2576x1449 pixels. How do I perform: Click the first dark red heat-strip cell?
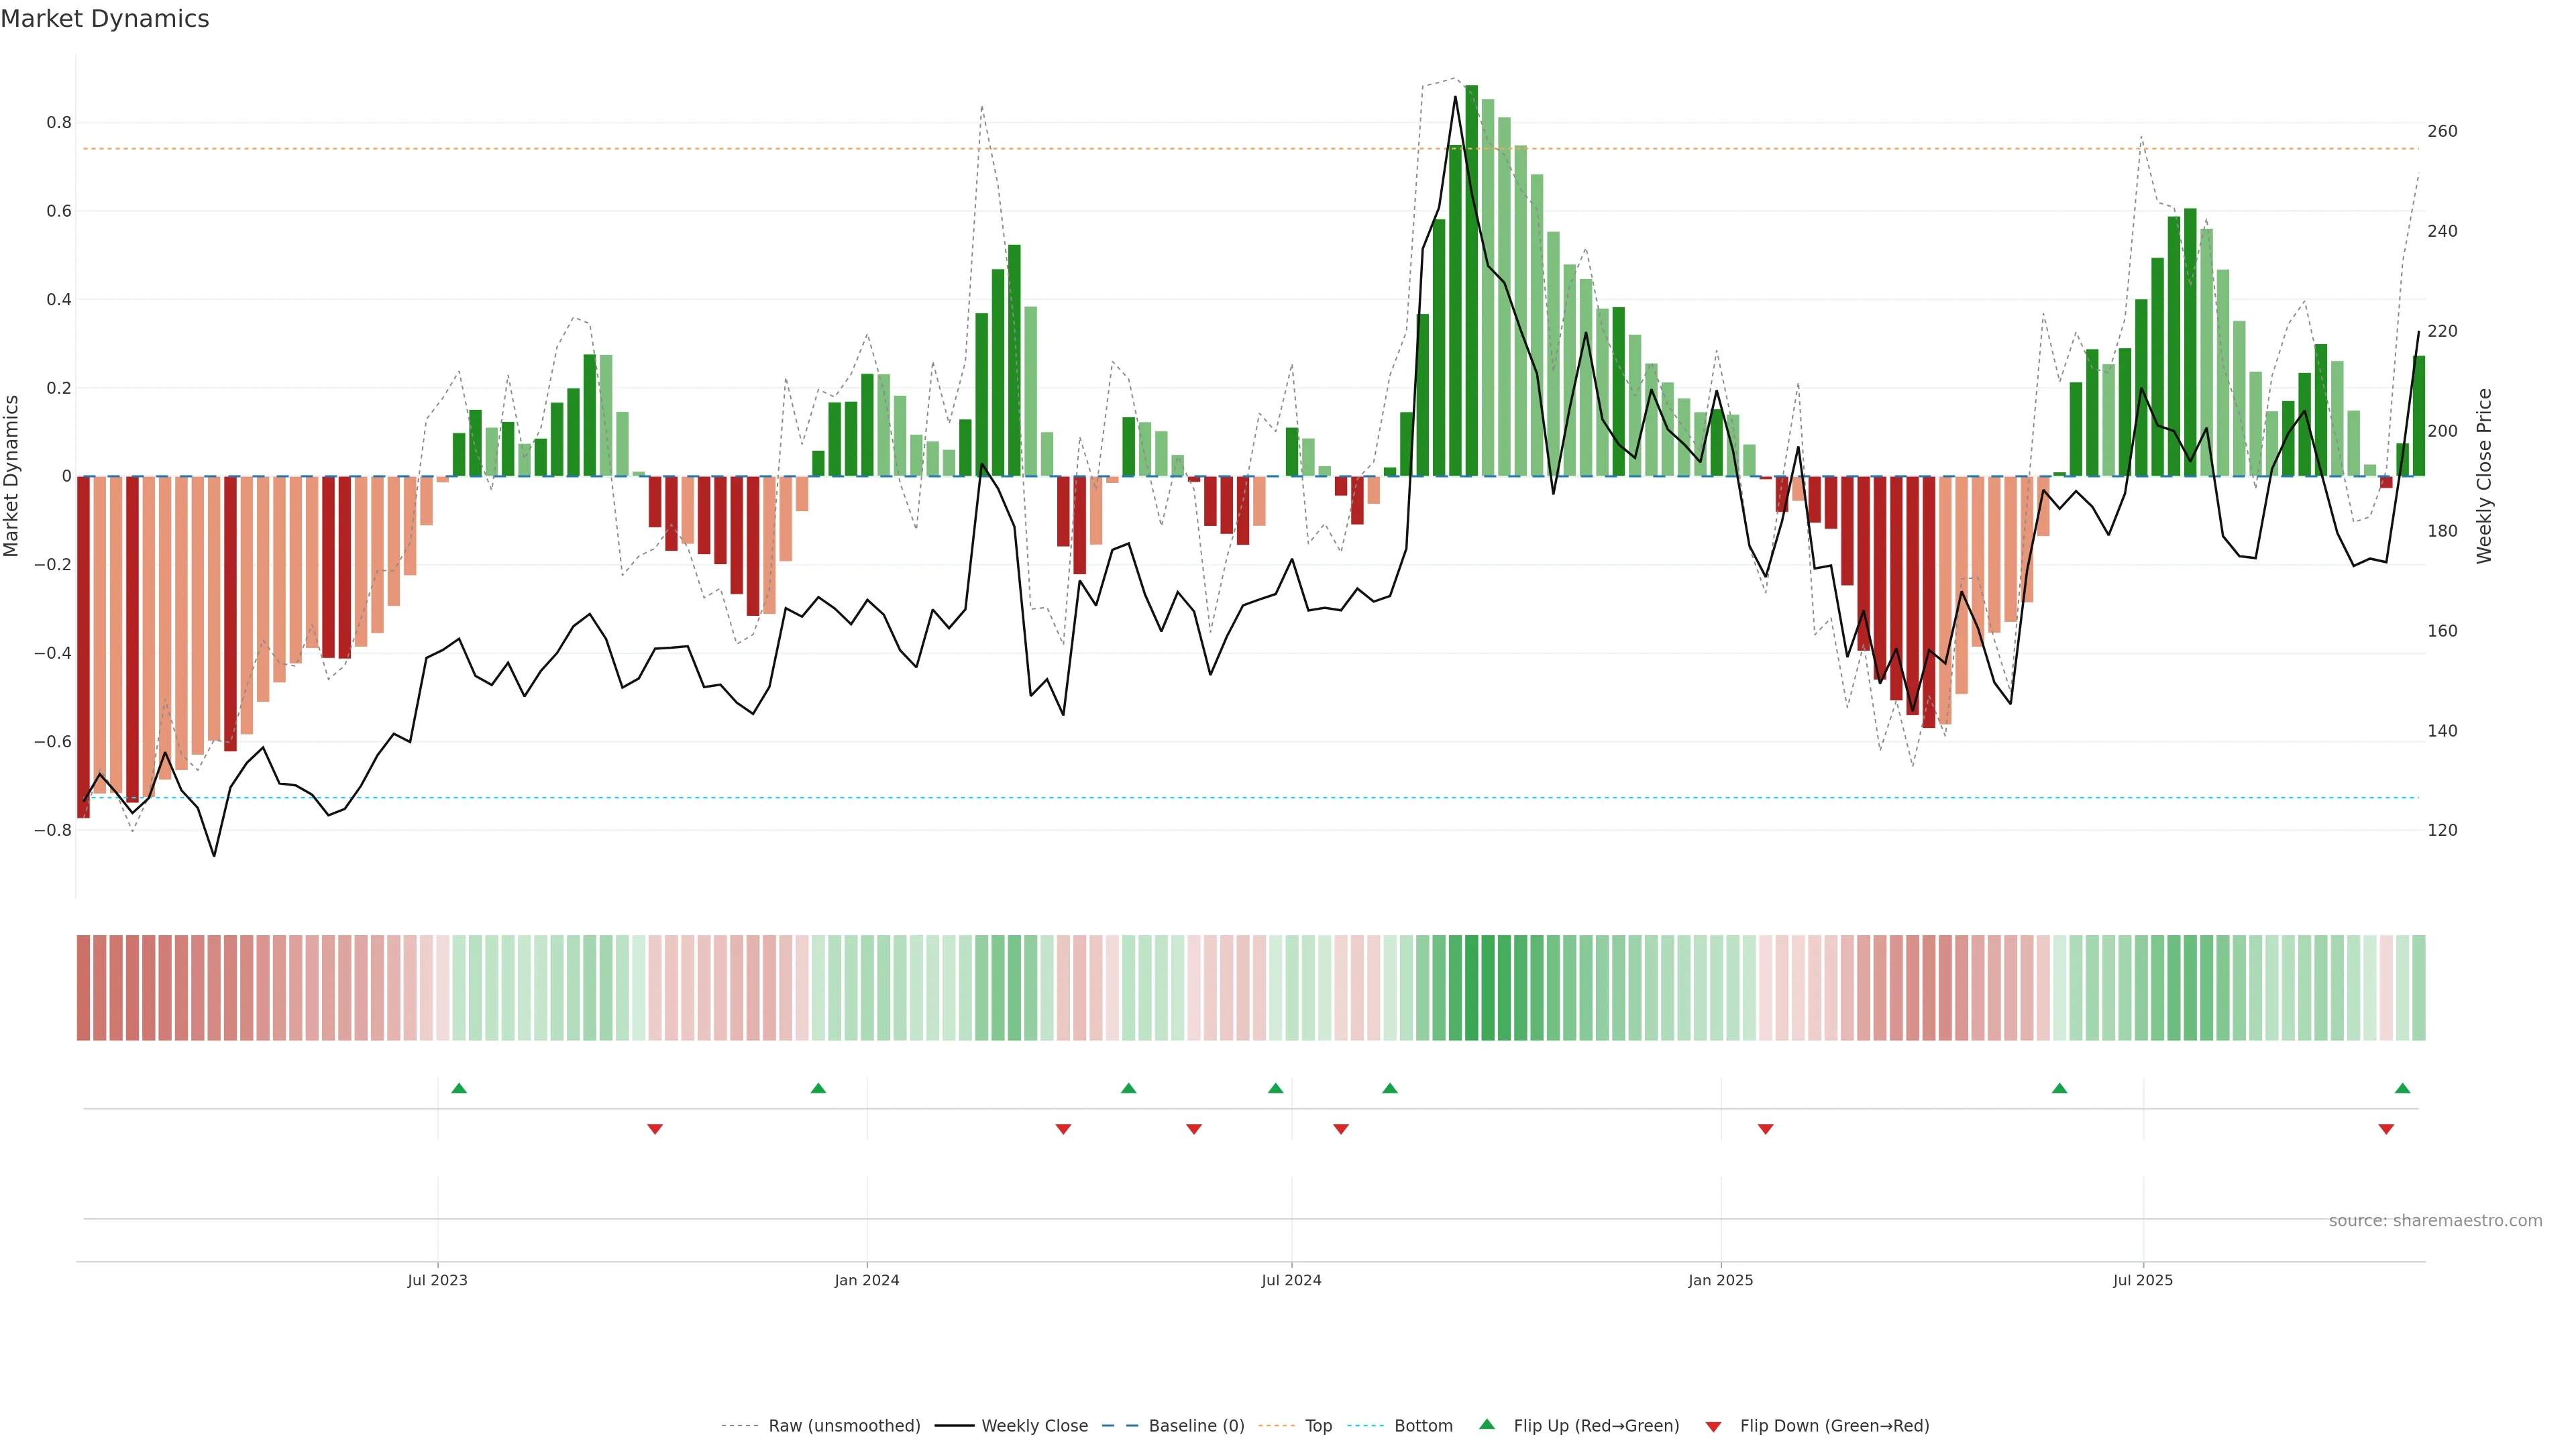pos(84,988)
